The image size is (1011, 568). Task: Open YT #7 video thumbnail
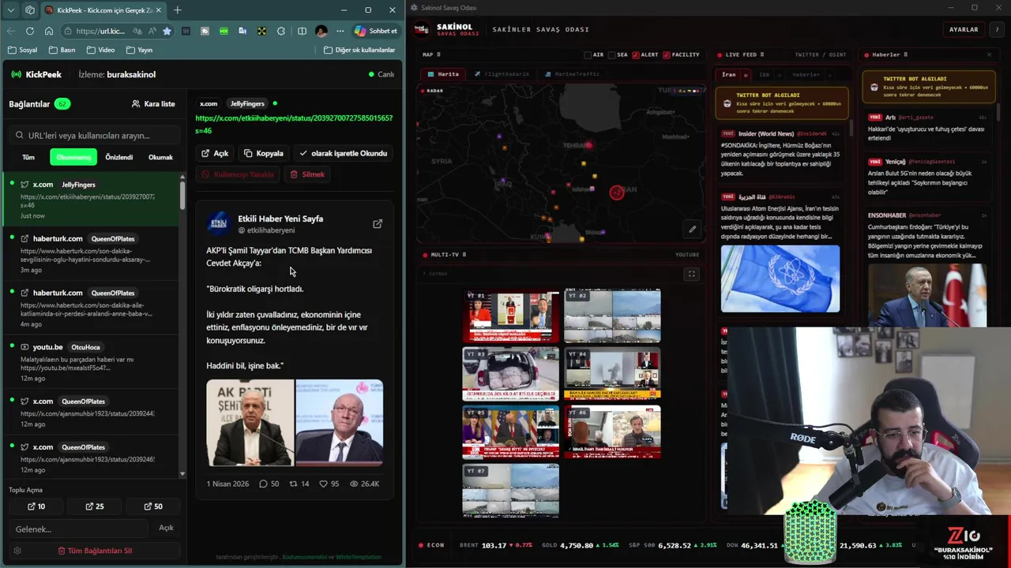click(511, 491)
